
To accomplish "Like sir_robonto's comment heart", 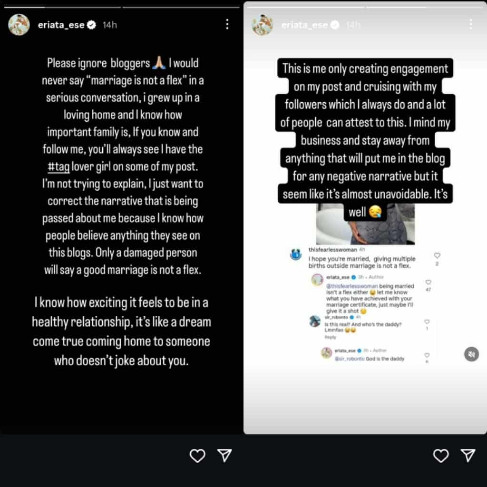I will pyautogui.click(x=427, y=321).
